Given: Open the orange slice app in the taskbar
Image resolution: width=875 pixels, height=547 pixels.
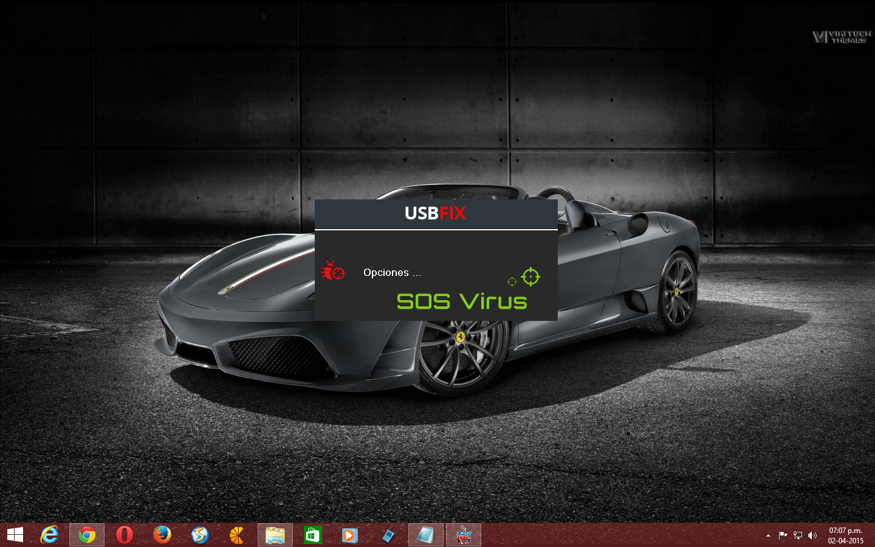Looking at the screenshot, I should (x=237, y=535).
